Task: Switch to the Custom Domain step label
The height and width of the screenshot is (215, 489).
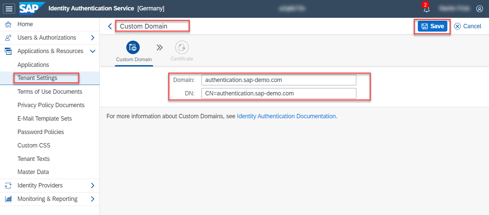Action: 134,59
